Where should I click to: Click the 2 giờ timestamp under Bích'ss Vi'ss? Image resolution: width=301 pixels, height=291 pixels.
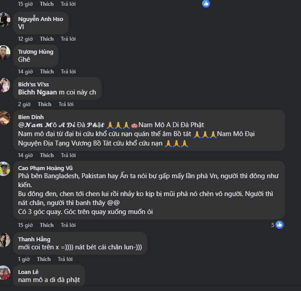[24, 104]
